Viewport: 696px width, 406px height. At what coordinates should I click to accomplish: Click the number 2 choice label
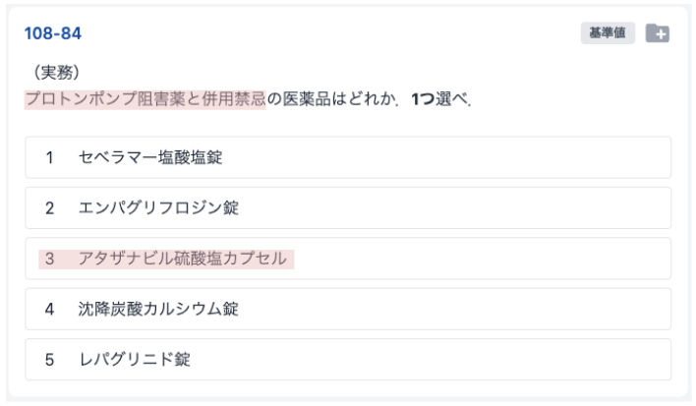pyautogui.click(x=49, y=208)
